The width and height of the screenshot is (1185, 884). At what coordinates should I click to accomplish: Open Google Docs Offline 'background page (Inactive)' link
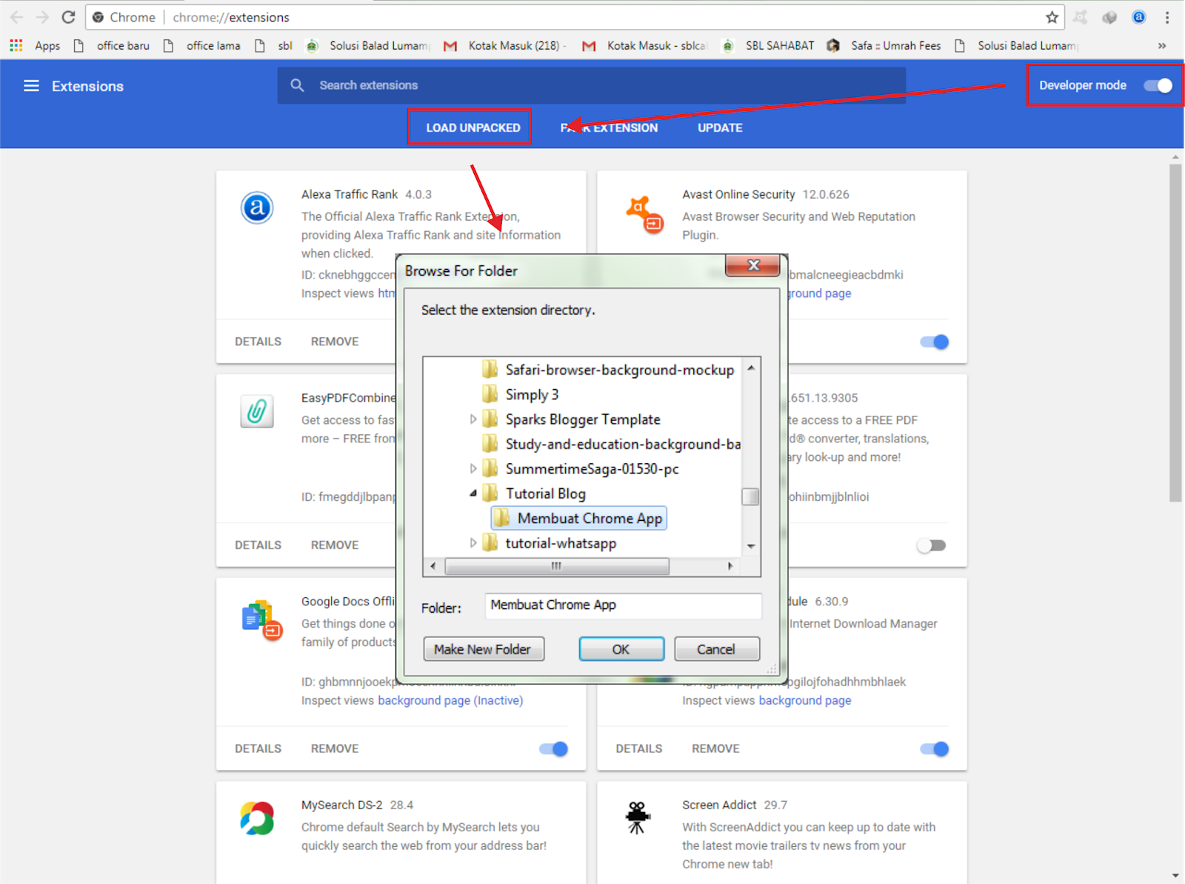pos(450,700)
